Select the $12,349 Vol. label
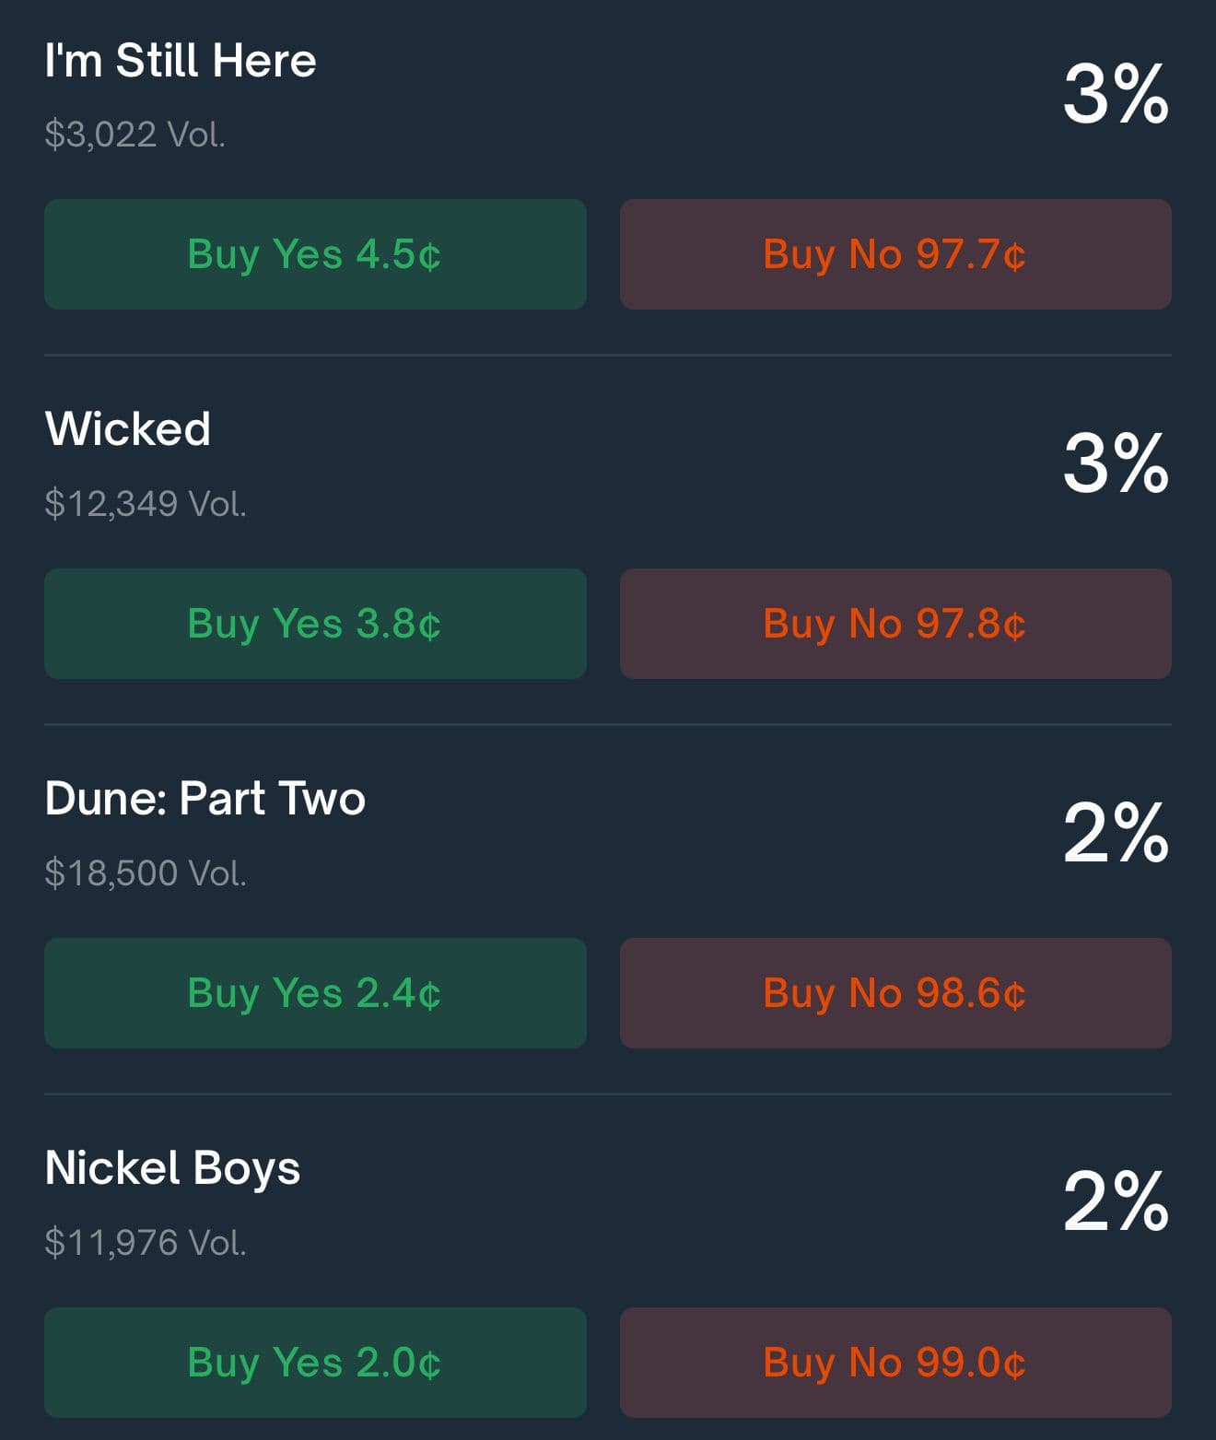Image resolution: width=1216 pixels, height=1440 pixels. [146, 504]
